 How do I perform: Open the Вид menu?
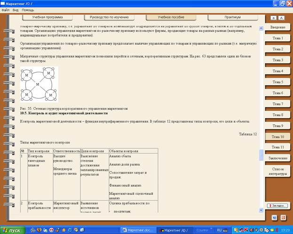(16, 10)
